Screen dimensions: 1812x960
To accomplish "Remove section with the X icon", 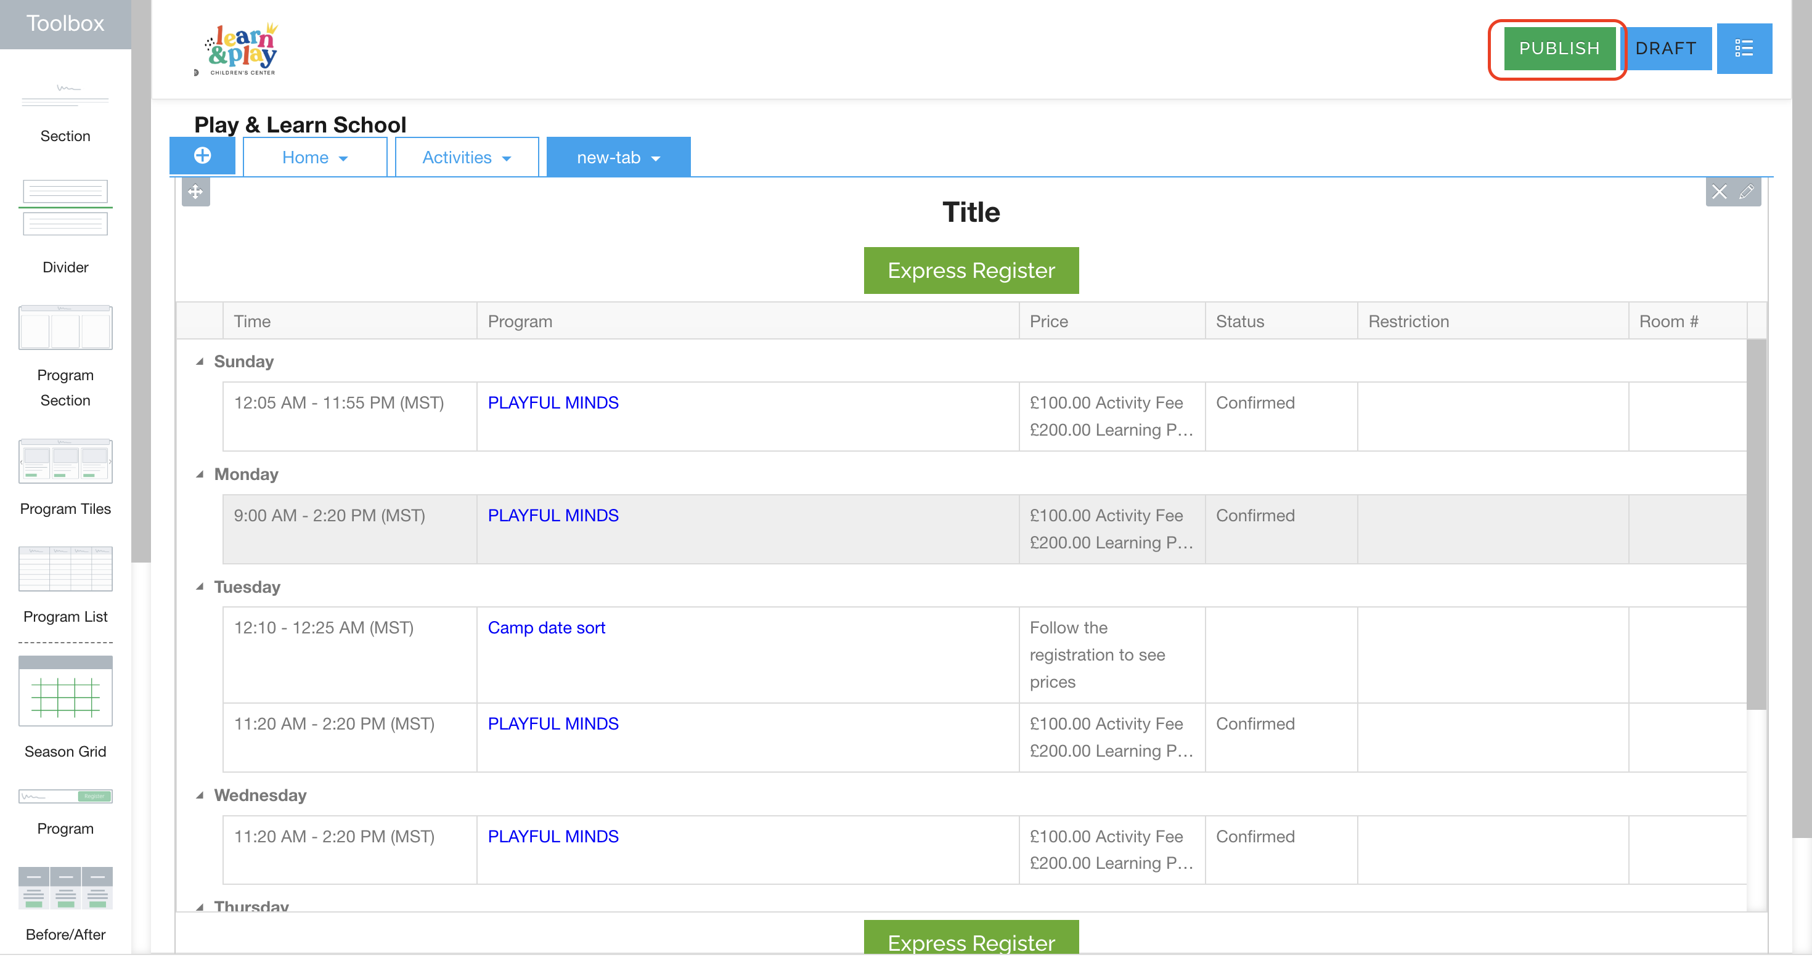I will point(1719,192).
